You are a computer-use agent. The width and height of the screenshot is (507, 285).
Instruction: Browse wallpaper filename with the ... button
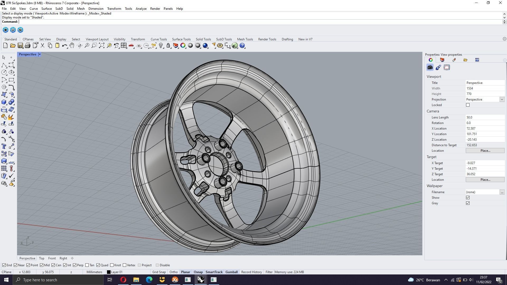tap(502, 192)
